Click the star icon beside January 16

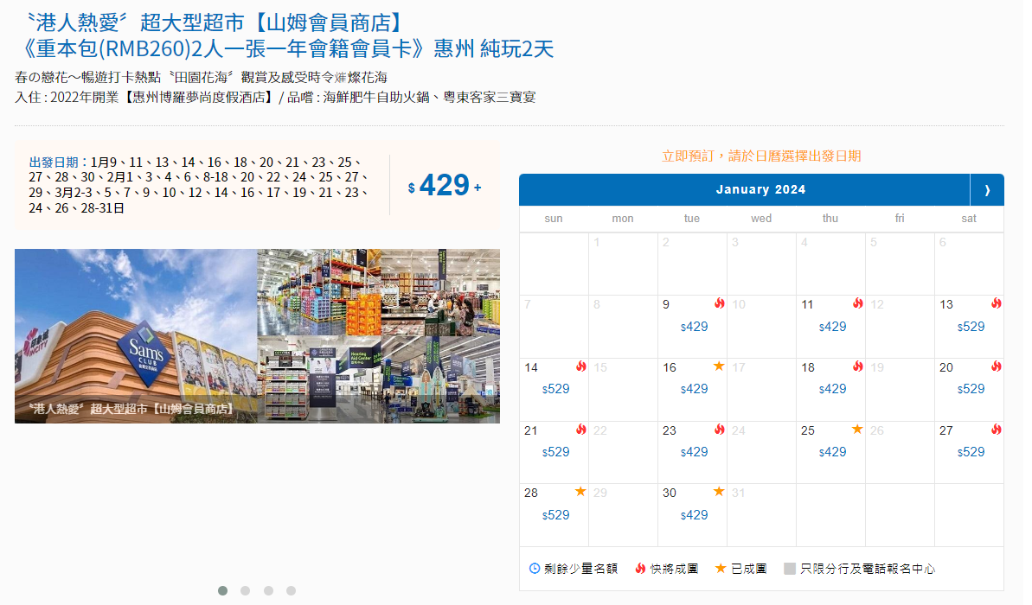[x=719, y=366]
